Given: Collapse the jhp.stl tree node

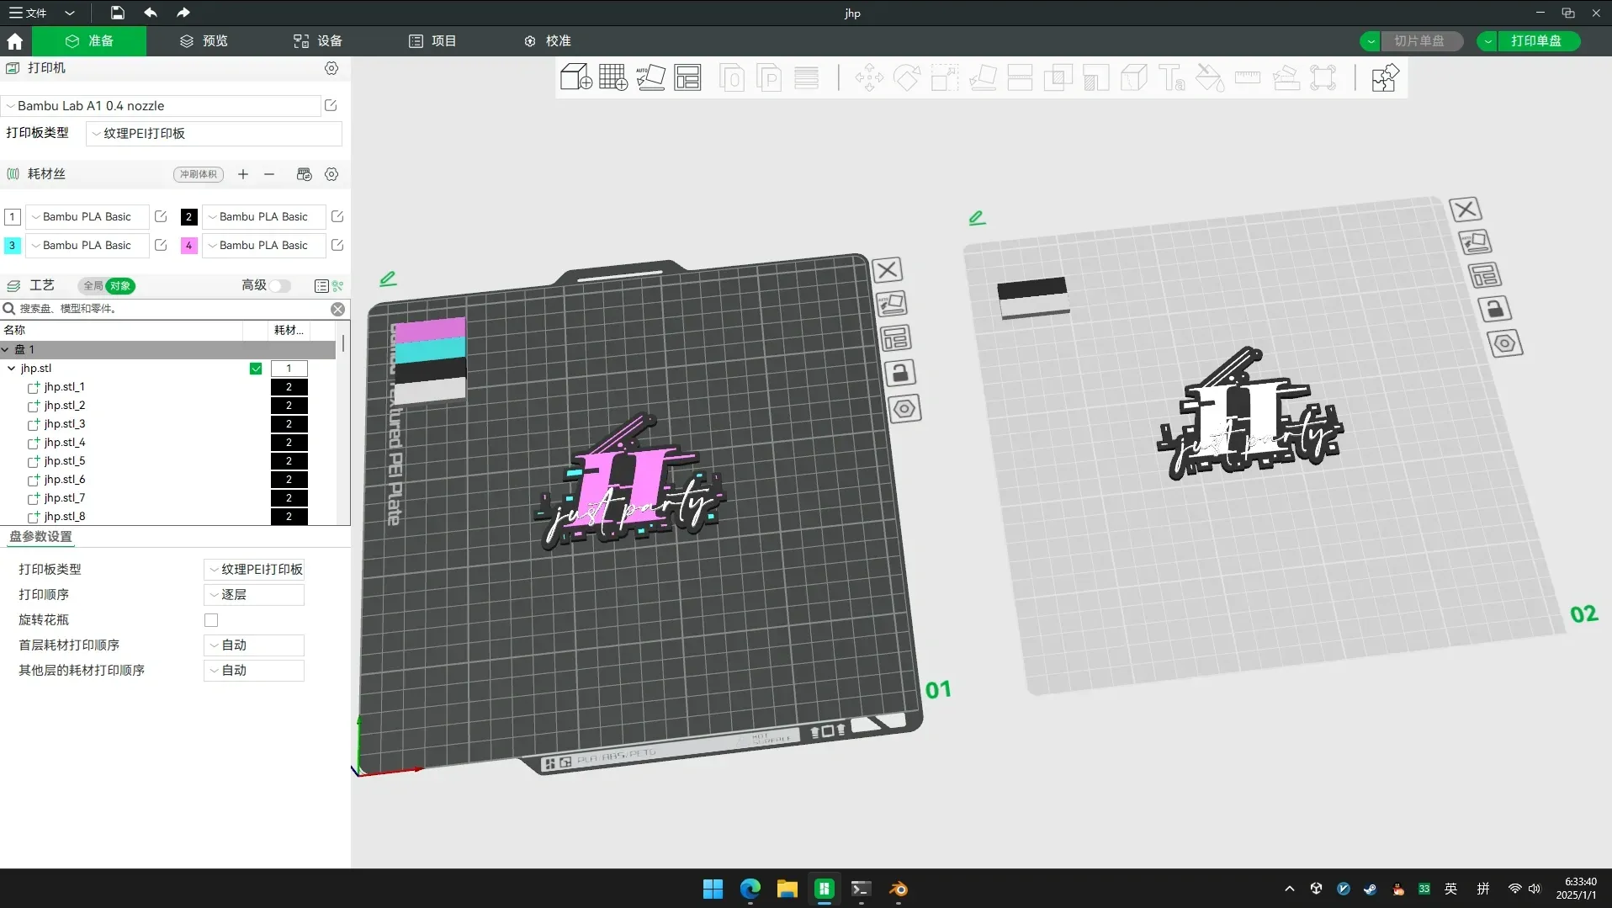Looking at the screenshot, I should click(x=11, y=369).
